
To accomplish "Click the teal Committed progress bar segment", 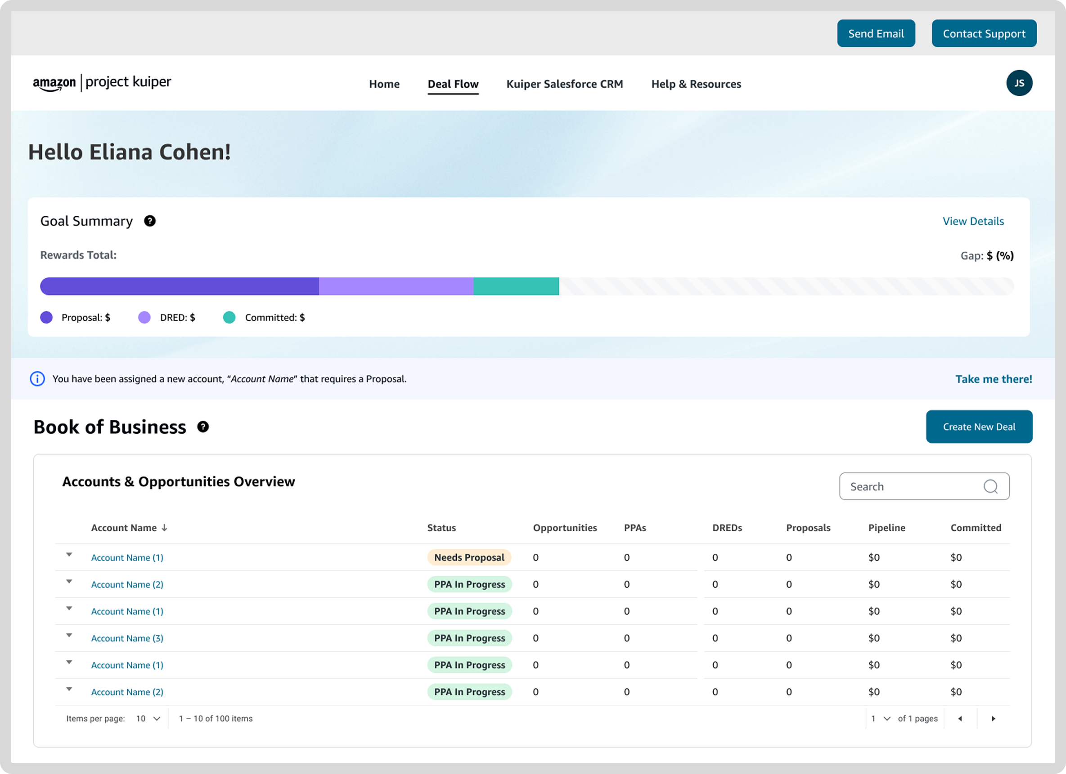I will point(516,286).
